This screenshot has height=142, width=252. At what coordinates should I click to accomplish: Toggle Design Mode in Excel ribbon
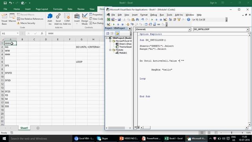click(x=85, y=19)
